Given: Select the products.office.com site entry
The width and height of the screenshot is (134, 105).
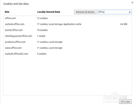Looking at the screenshot, I should click(x=15, y=42).
